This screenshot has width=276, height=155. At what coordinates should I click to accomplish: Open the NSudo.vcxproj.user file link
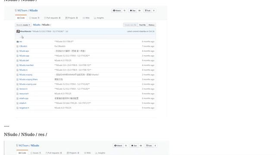click(28, 84)
